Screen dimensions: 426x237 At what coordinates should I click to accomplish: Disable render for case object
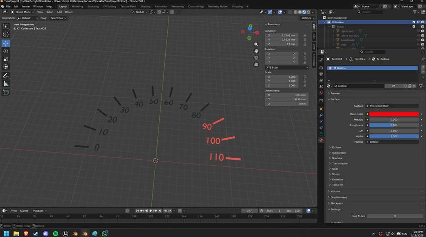tap(423, 44)
